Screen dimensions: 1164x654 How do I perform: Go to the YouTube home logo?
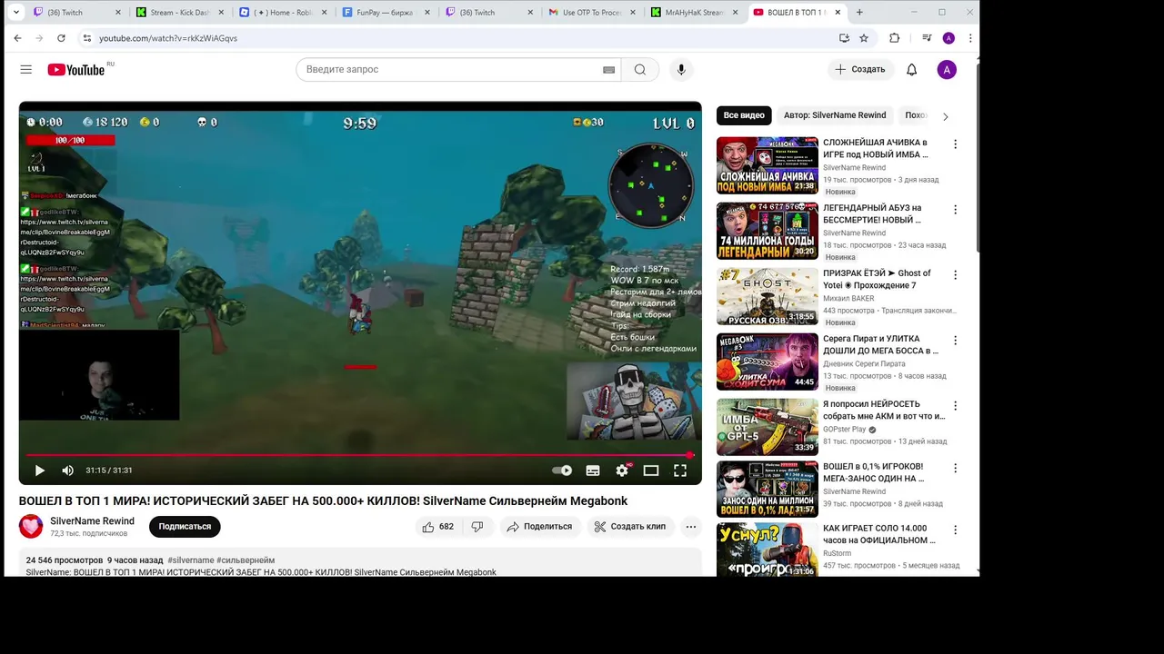(76, 70)
